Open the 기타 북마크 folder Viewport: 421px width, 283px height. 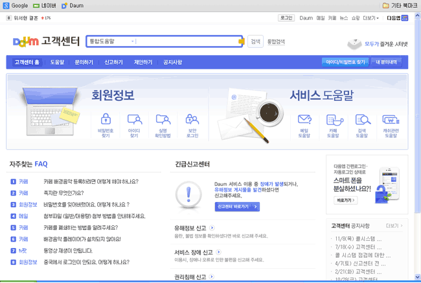pyautogui.click(x=400, y=5)
